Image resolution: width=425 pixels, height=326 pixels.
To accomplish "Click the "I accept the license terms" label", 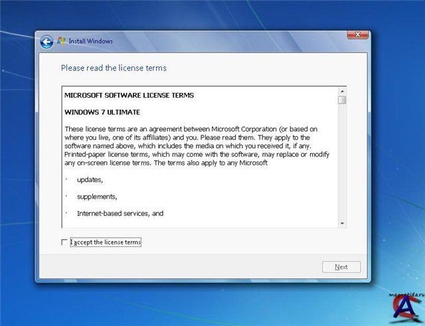I will click(106, 242).
